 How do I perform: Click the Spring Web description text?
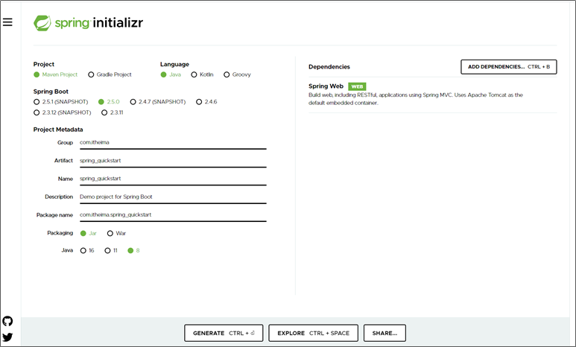[416, 99]
